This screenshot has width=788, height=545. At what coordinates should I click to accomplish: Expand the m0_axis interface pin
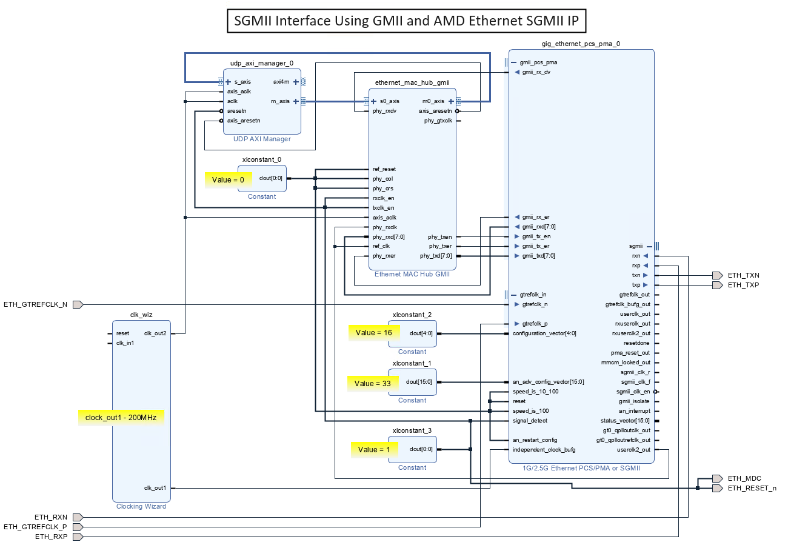(451, 101)
